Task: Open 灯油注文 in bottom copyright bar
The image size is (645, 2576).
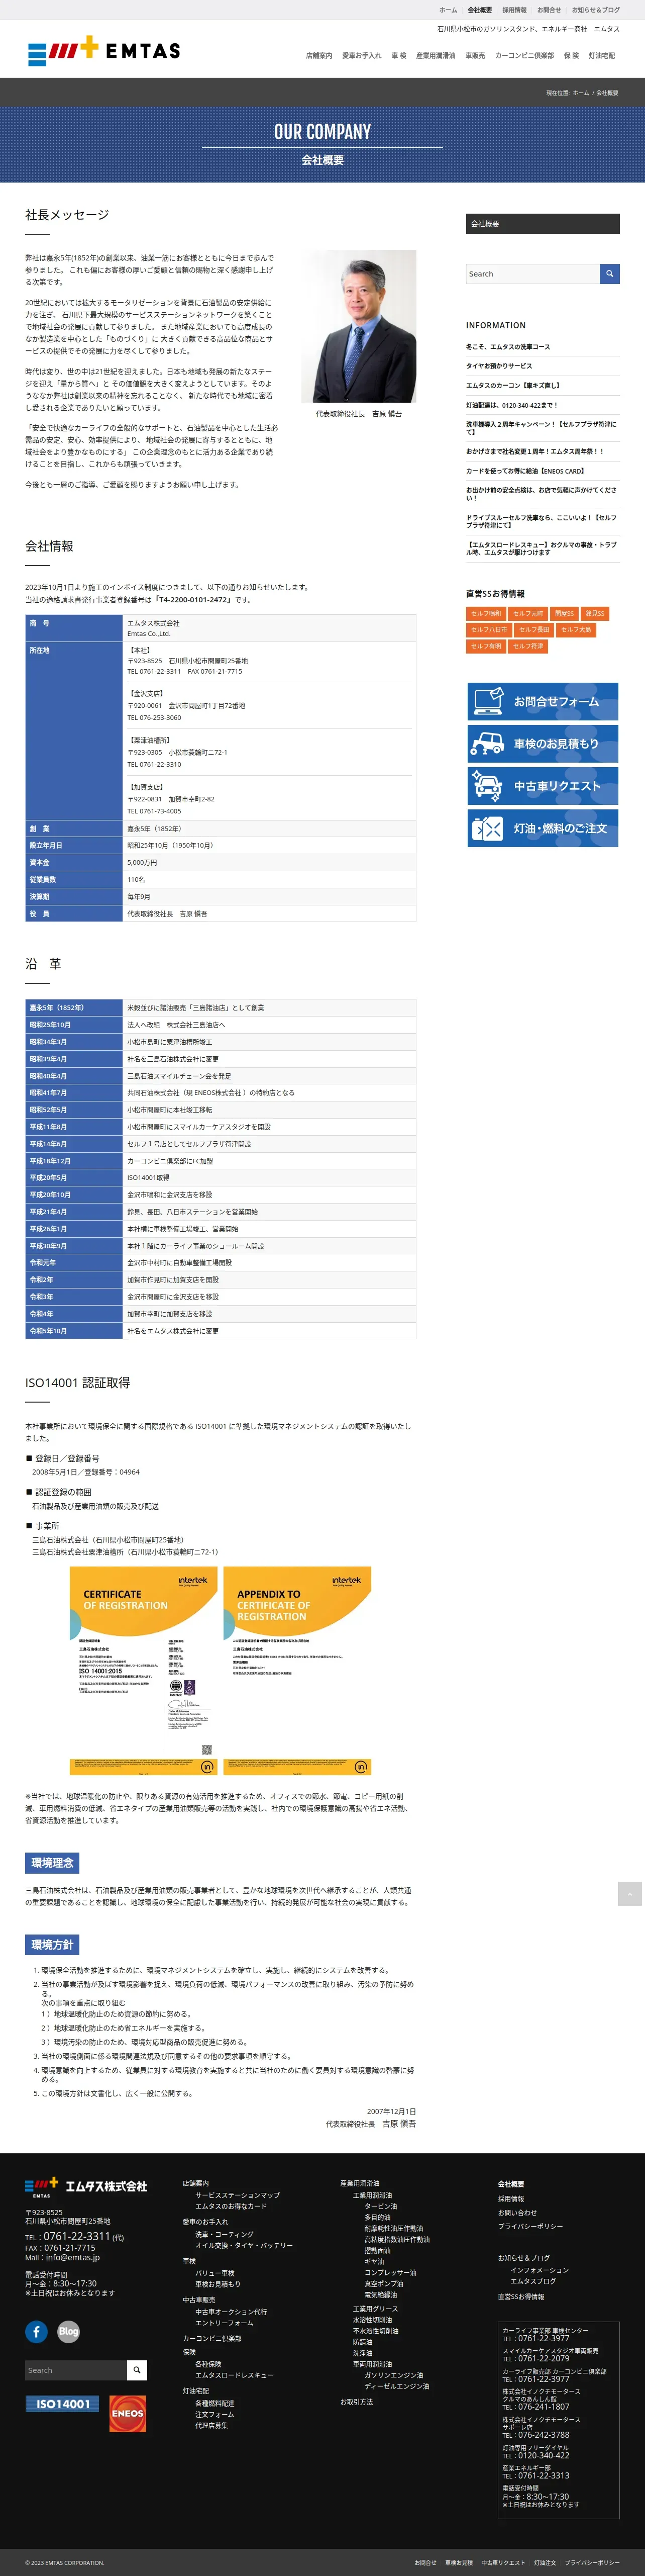Action: [545, 2562]
